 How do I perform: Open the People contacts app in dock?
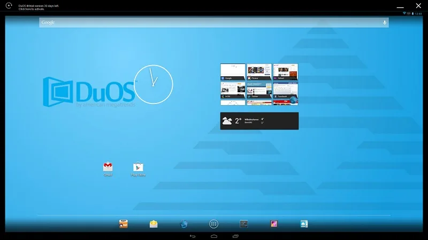point(304,223)
